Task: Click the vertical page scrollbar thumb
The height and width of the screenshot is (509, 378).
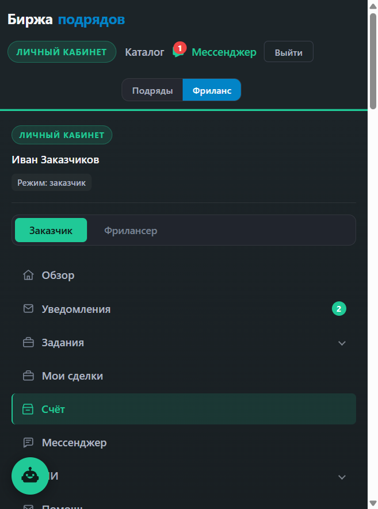Action: [373, 61]
